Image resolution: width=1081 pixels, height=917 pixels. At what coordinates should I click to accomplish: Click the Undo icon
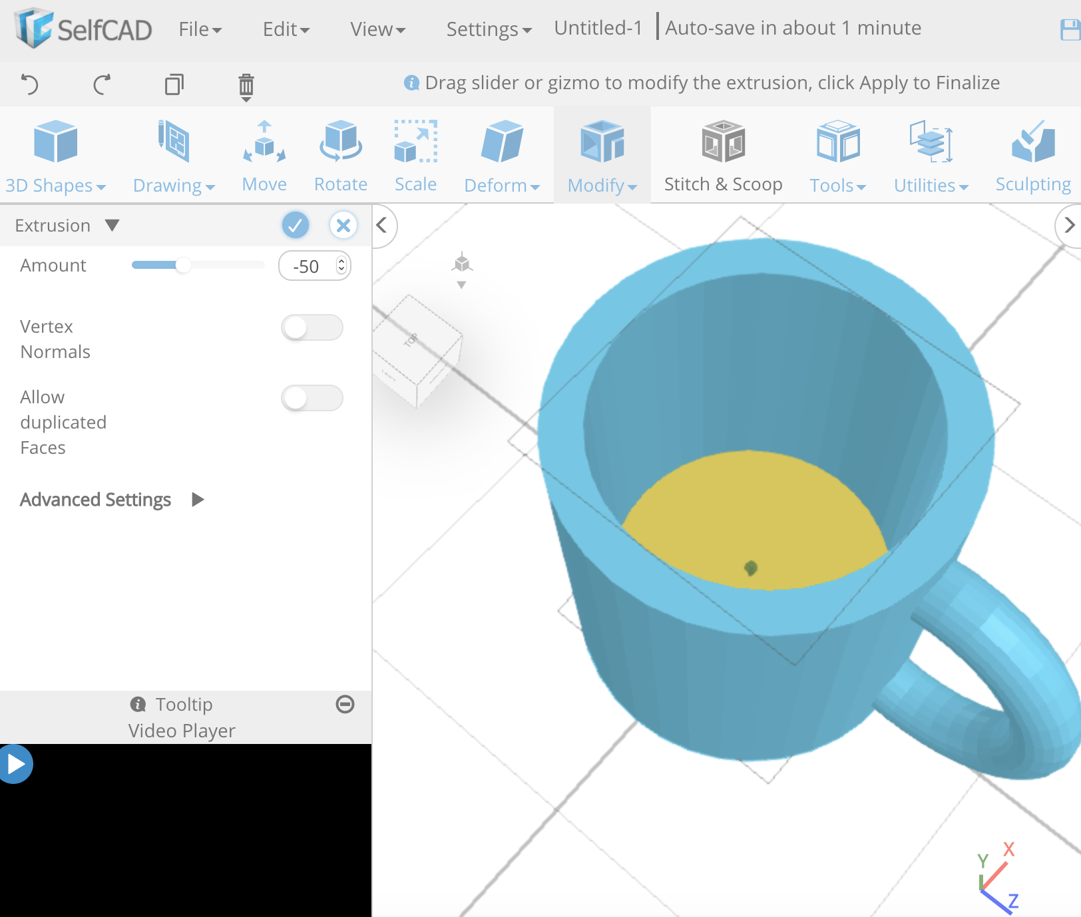click(x=29, y=85)
